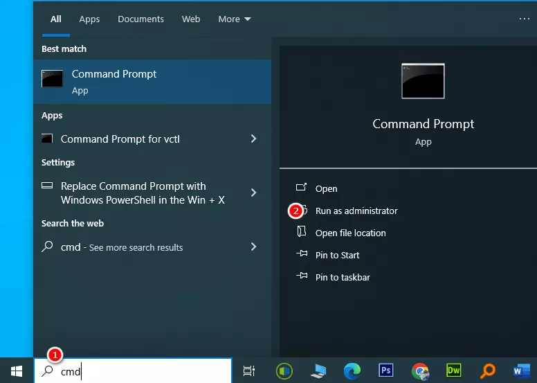The width and height of the screenshot is (537, 383).
Task: Open the More filter dropdown
Action: pyautogui.click(x=235, y=19)
